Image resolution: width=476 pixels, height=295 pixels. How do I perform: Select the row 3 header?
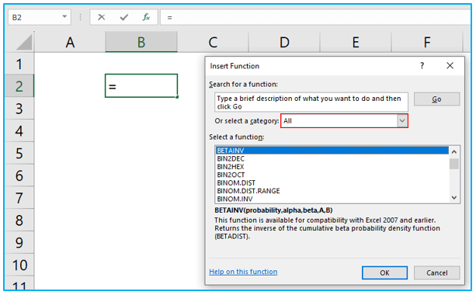pos(19,109)
